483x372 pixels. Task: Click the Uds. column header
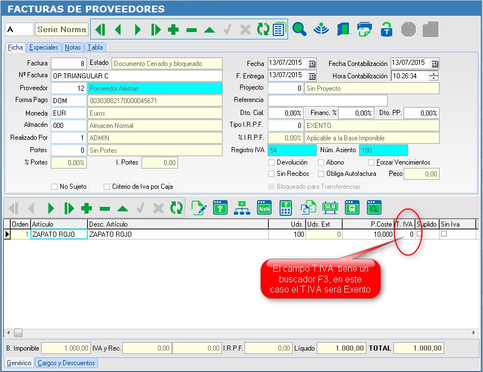click(x=287, y=224)
